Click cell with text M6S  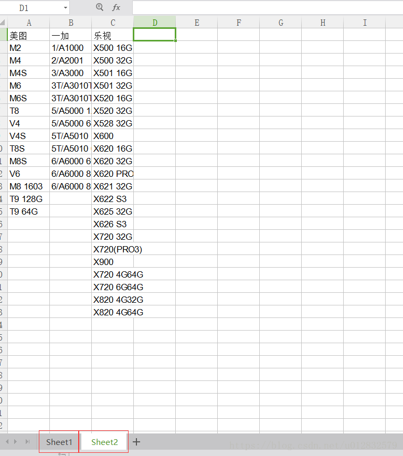[29, 98]
